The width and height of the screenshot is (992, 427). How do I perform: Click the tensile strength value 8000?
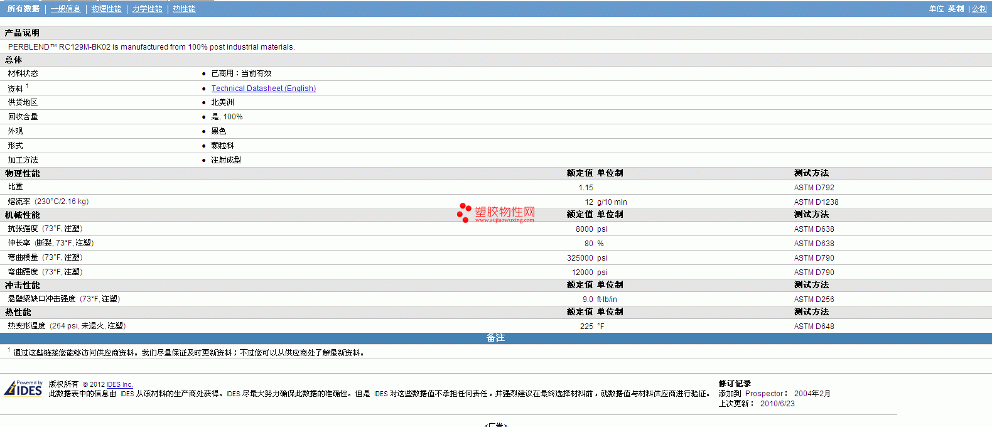585,229
